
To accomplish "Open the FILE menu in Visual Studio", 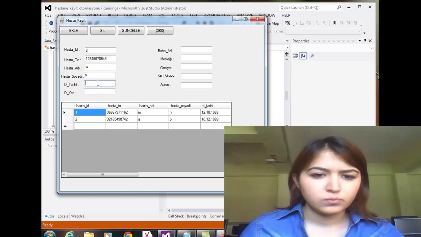I will click(48, 15).
